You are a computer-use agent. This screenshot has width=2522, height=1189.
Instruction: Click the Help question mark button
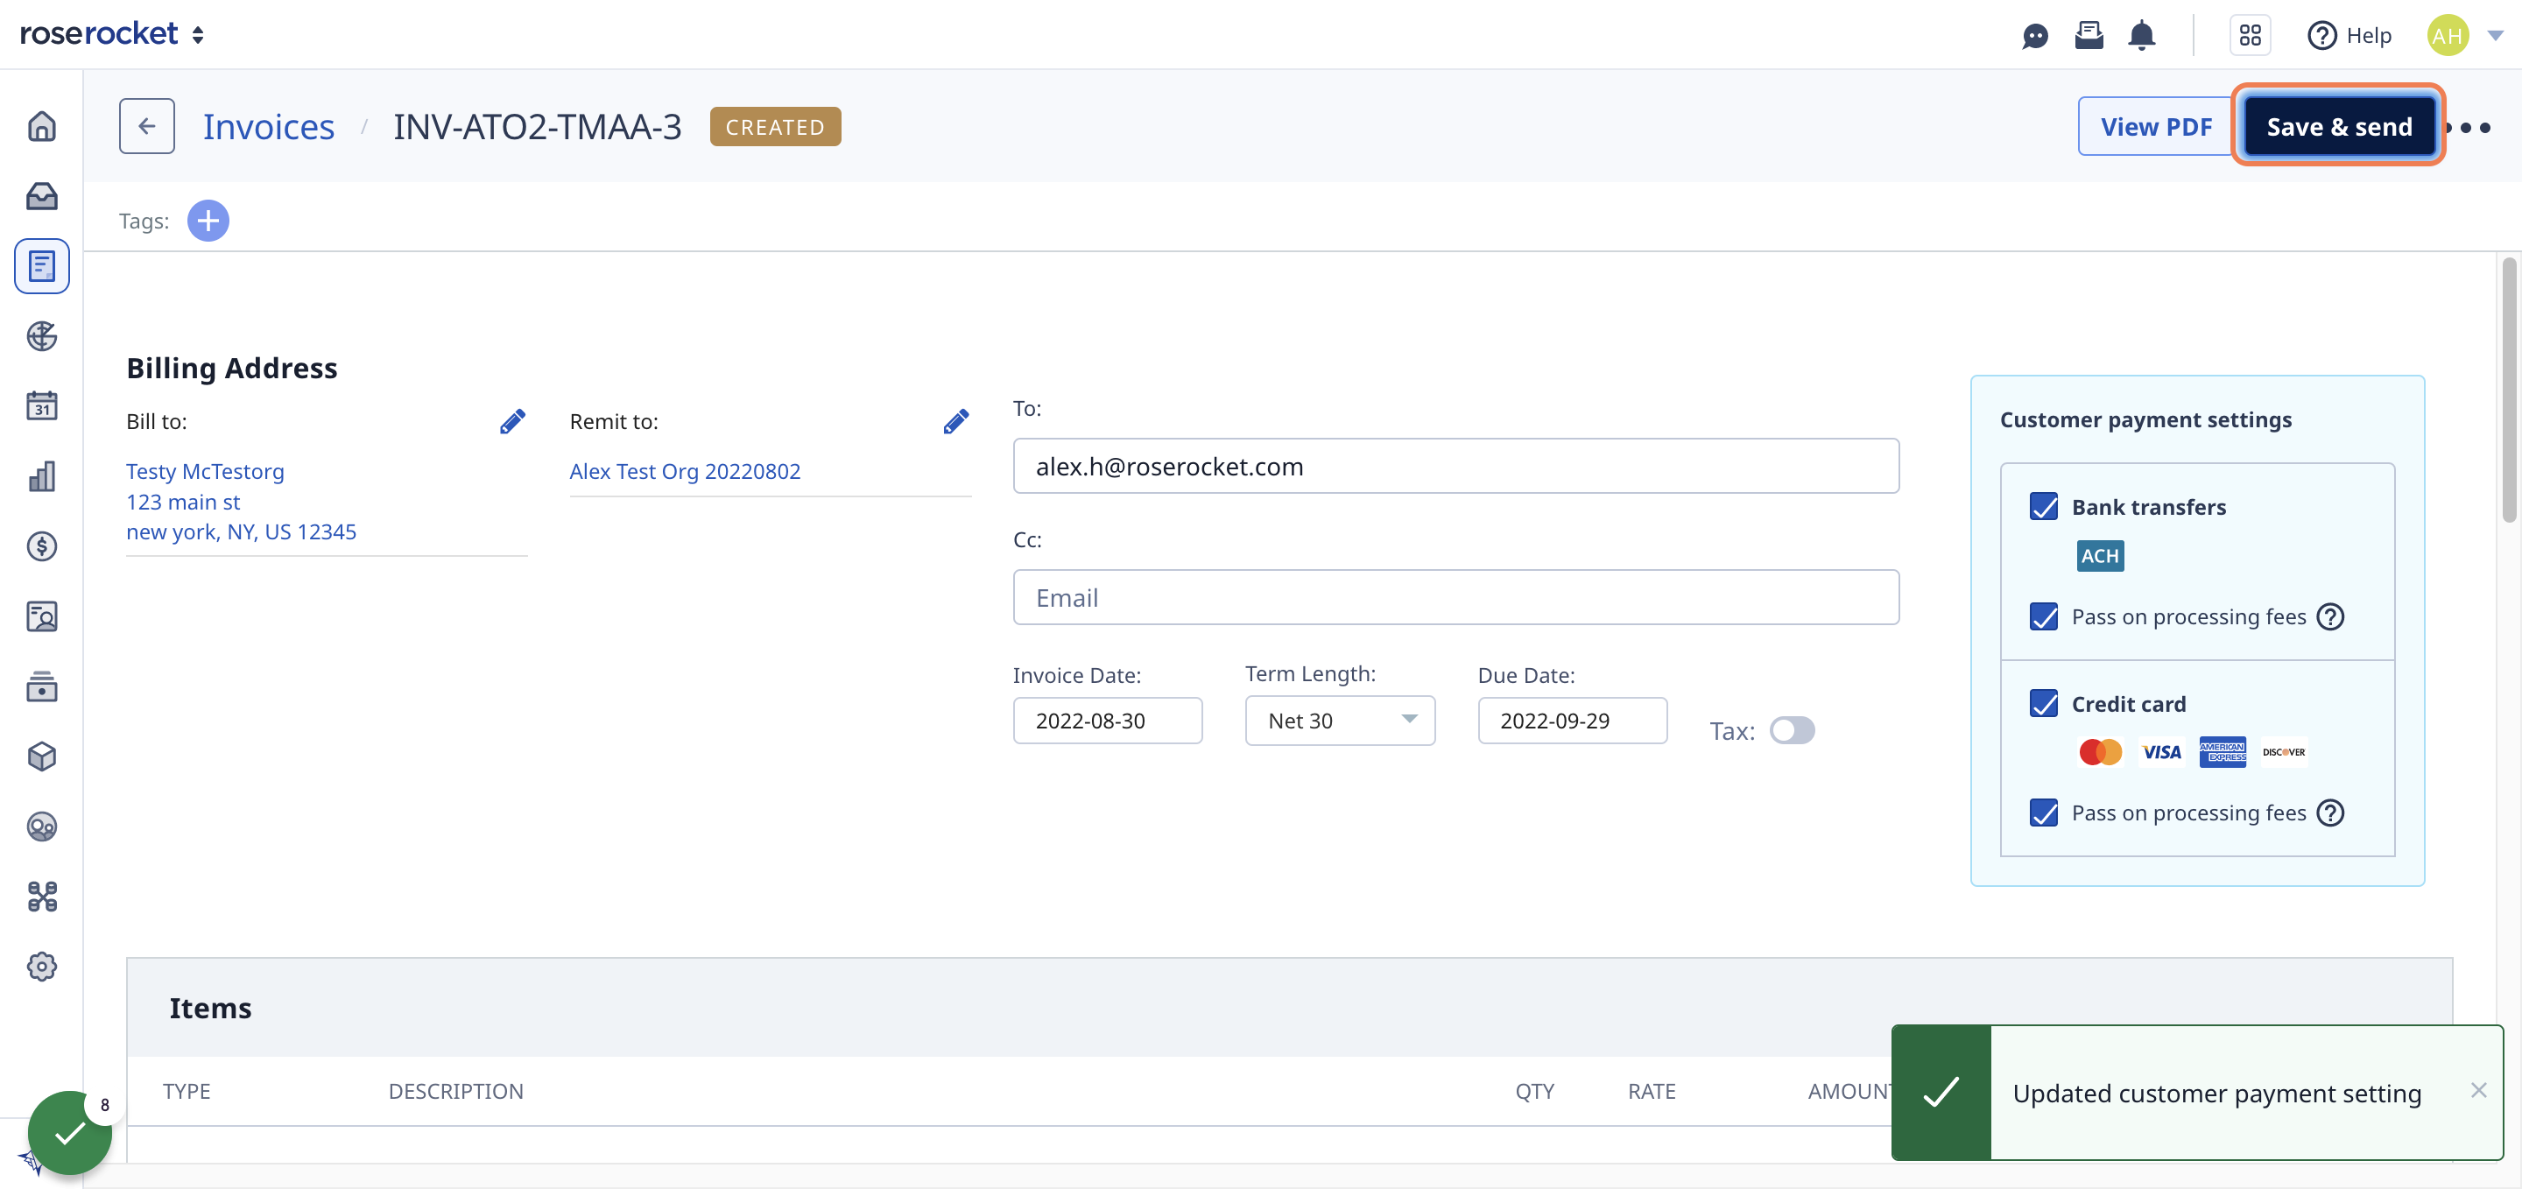[2349, 35]
